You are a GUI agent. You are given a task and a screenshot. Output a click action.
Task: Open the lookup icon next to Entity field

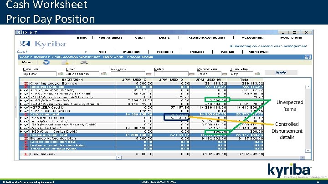pos(192,74)
